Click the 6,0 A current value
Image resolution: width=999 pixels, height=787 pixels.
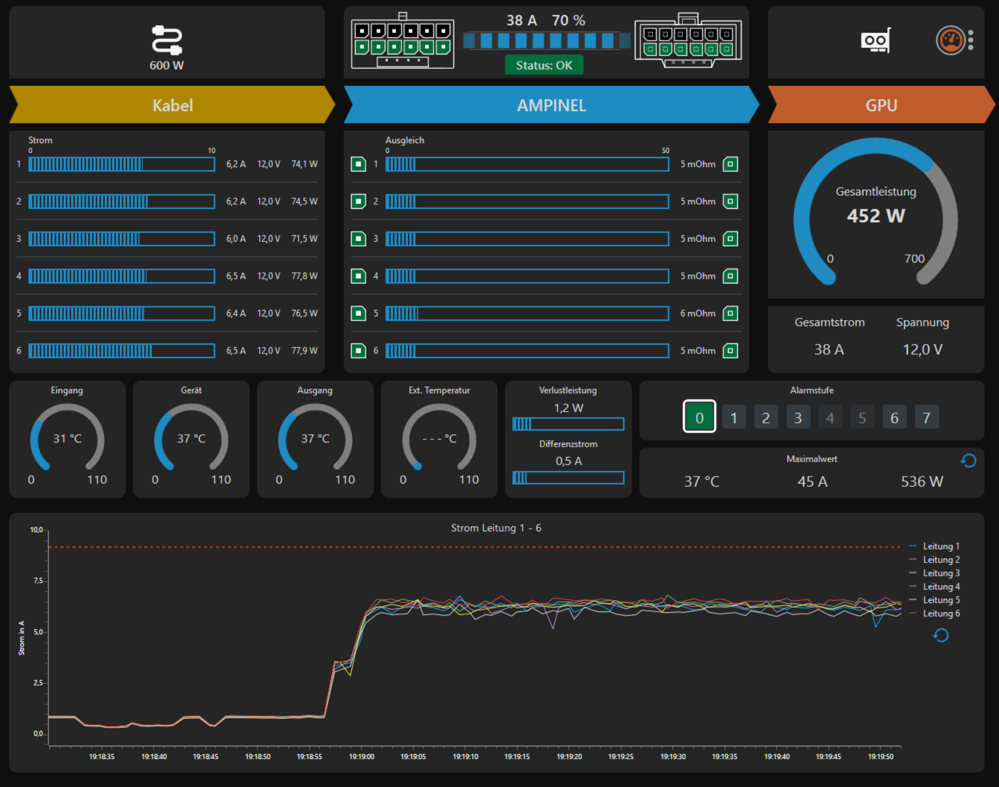(x=236, y=239)
